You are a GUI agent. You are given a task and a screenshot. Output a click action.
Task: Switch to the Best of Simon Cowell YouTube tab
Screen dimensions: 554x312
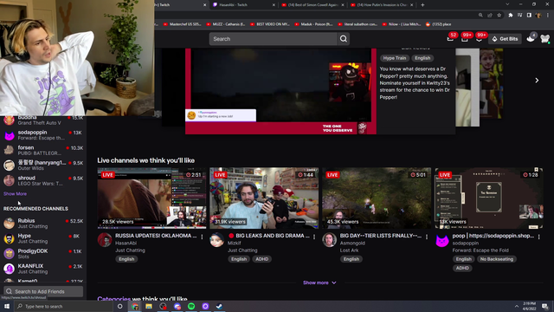[x=312, y=5]
